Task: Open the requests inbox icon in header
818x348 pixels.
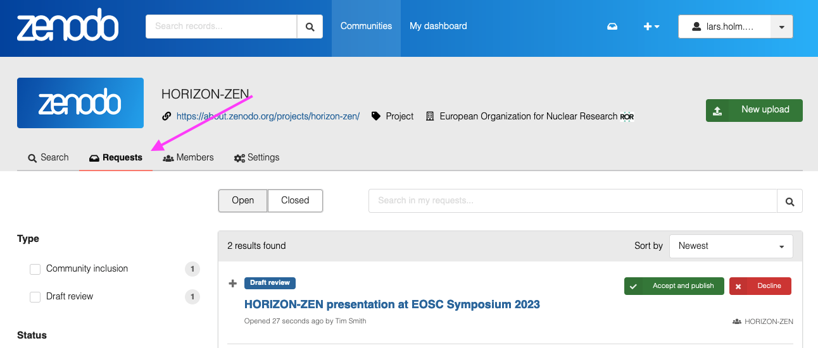Action: point(612,27)
